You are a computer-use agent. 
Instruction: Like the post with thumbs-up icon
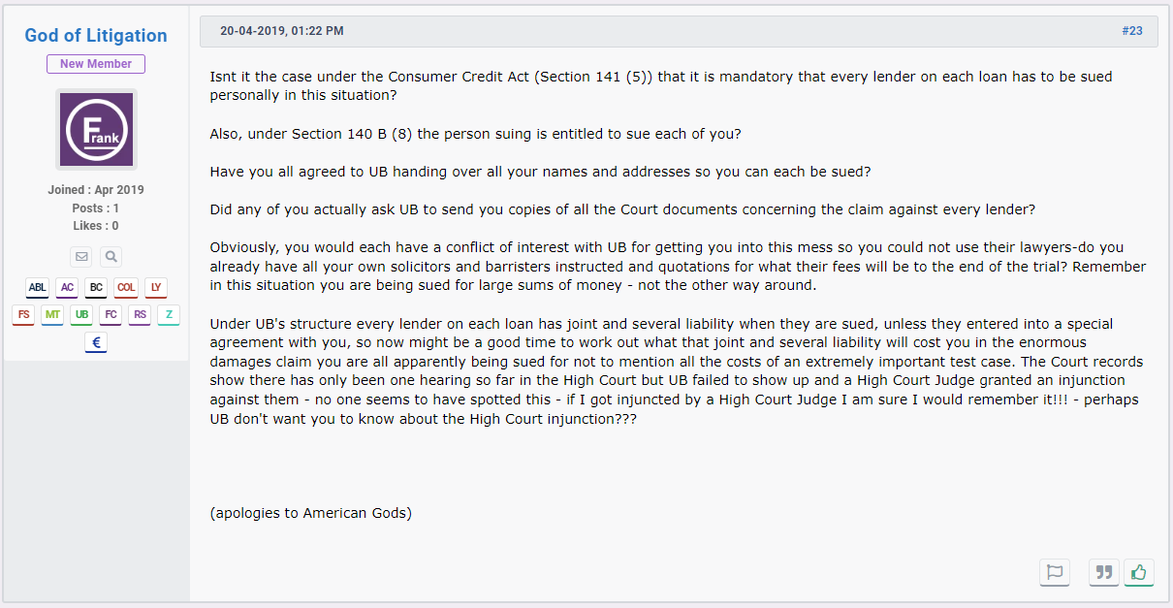[x=1139, y=572]
